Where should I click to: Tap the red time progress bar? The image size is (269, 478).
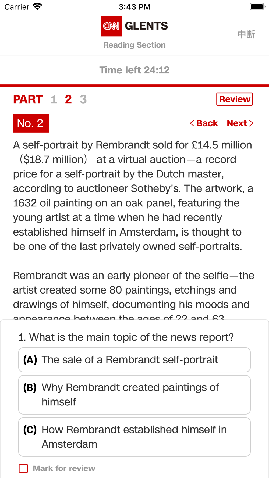click(134, 86)
